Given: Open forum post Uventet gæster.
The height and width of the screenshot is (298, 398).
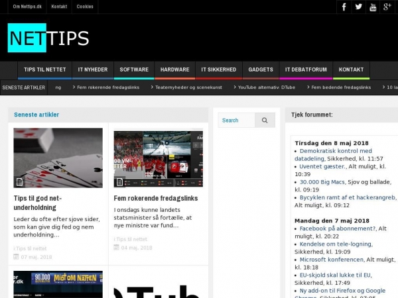Looking at the screenshot, I should [x=322, y=166].
